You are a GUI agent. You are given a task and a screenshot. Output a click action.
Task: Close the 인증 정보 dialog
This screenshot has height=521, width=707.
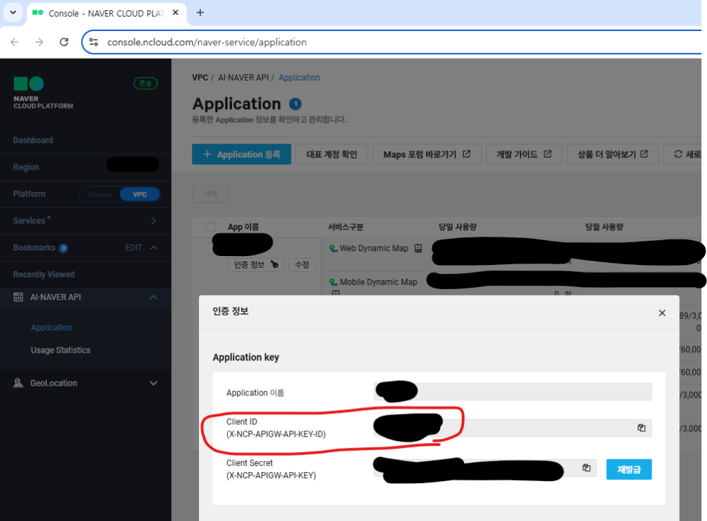(662, 313)
